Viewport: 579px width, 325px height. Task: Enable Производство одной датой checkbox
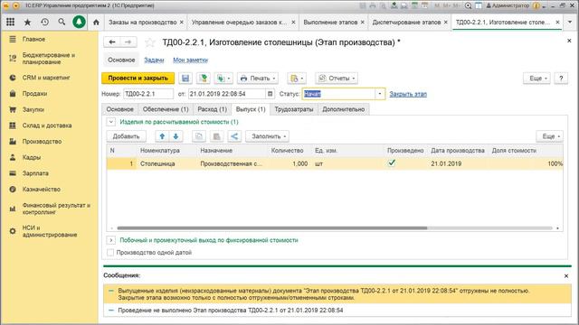[110, 253]
